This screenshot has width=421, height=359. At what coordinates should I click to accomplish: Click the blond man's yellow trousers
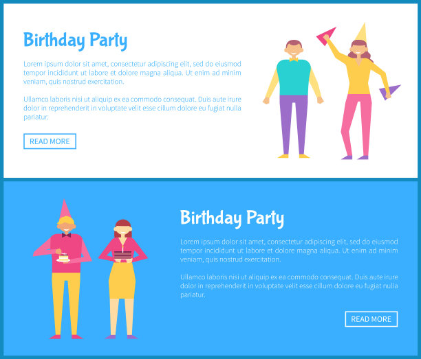[x=66, y=303]
